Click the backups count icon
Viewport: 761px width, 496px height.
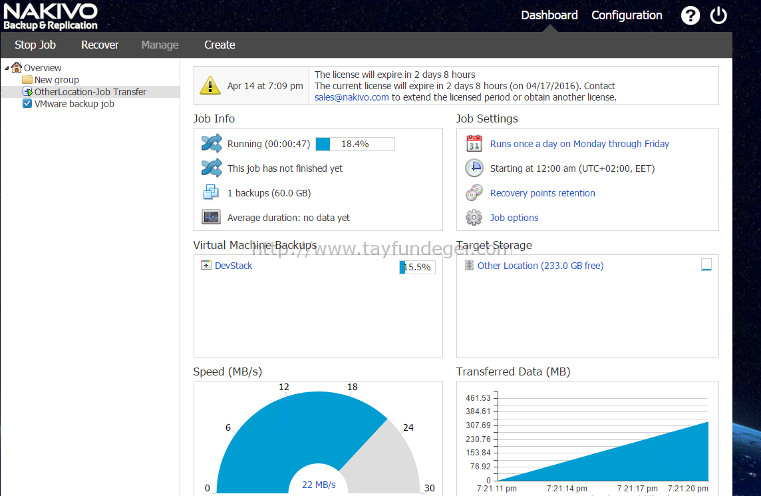[x=211, y=192]
